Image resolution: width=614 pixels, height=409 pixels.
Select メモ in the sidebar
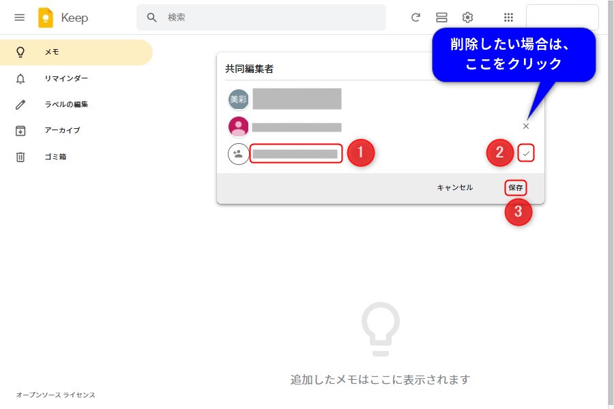(52, 52)
